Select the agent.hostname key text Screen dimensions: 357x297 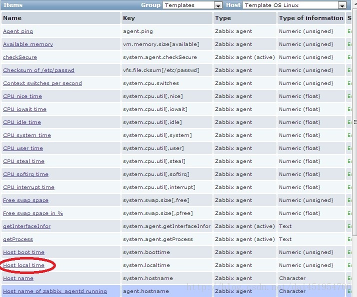point(146,291)
